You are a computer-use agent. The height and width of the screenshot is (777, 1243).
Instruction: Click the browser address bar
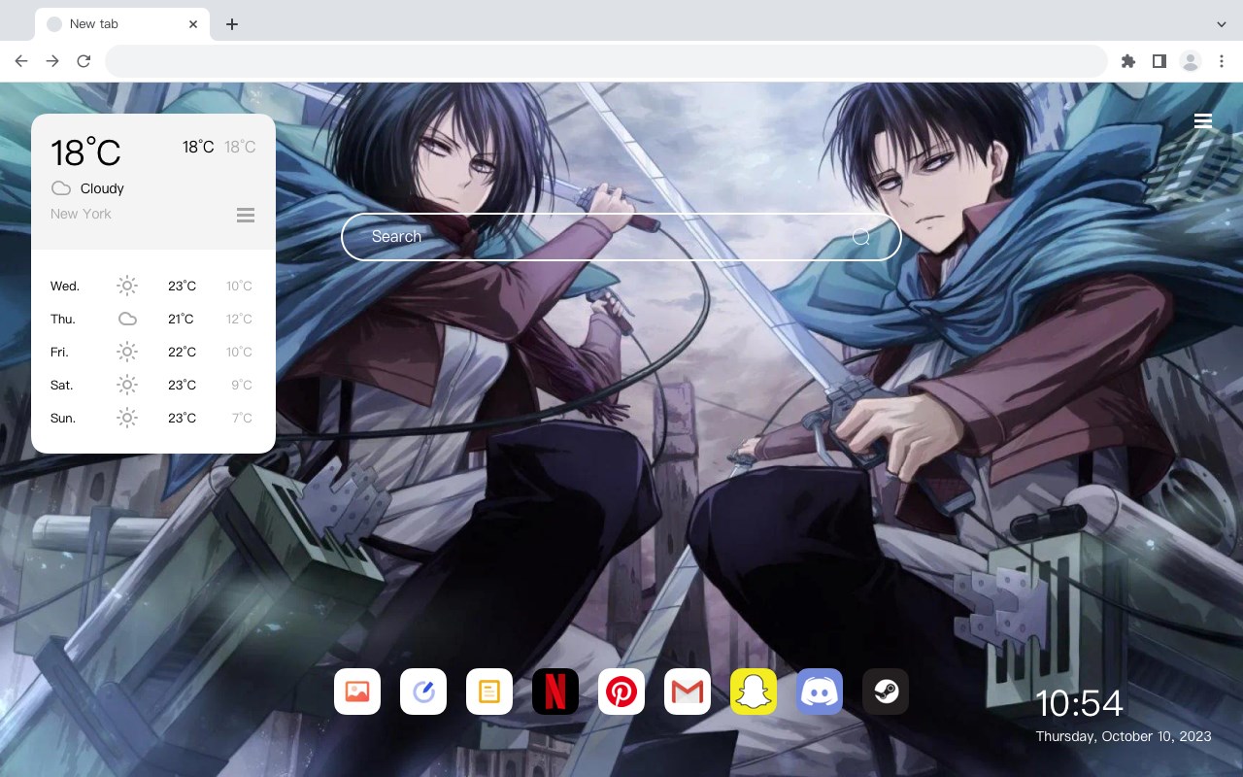click(x=606, y=61)
